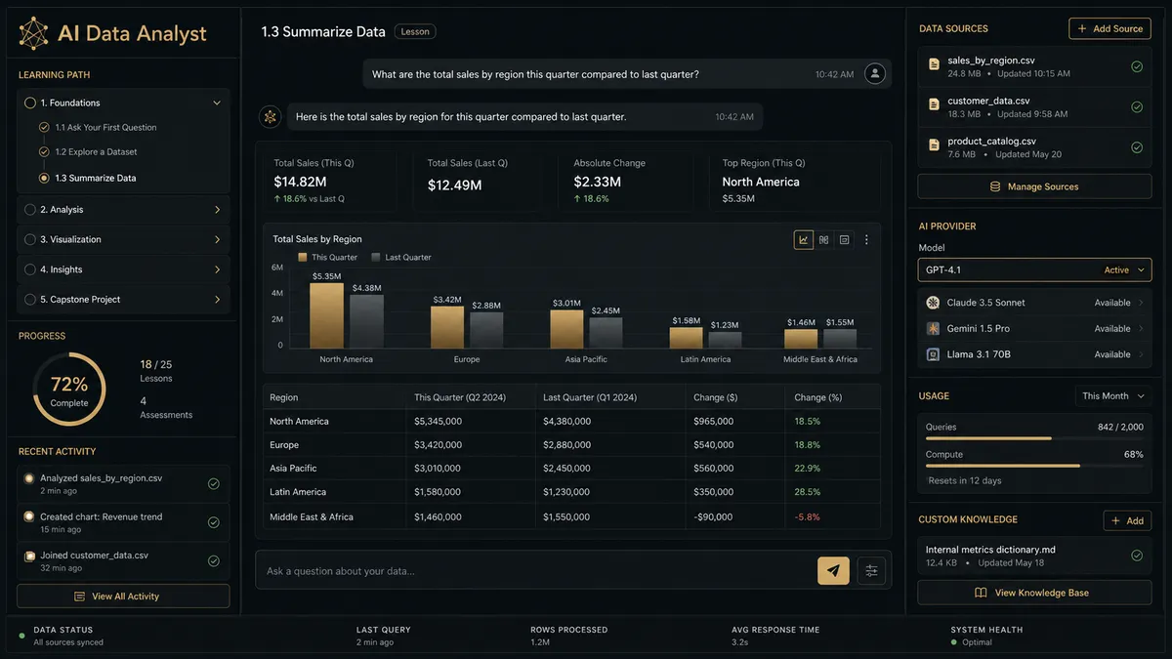Click the North America This Quarter bar
1172x659 pixels.
(x=326, y=316)
